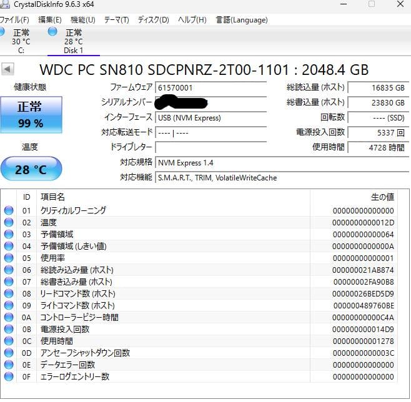
Task: Select the アンセーフシャットダウン回数 row name
Action: coord(85,353)
